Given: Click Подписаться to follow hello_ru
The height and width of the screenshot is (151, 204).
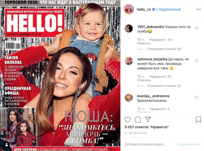Looking at the screenshot, I should (169, 9).
